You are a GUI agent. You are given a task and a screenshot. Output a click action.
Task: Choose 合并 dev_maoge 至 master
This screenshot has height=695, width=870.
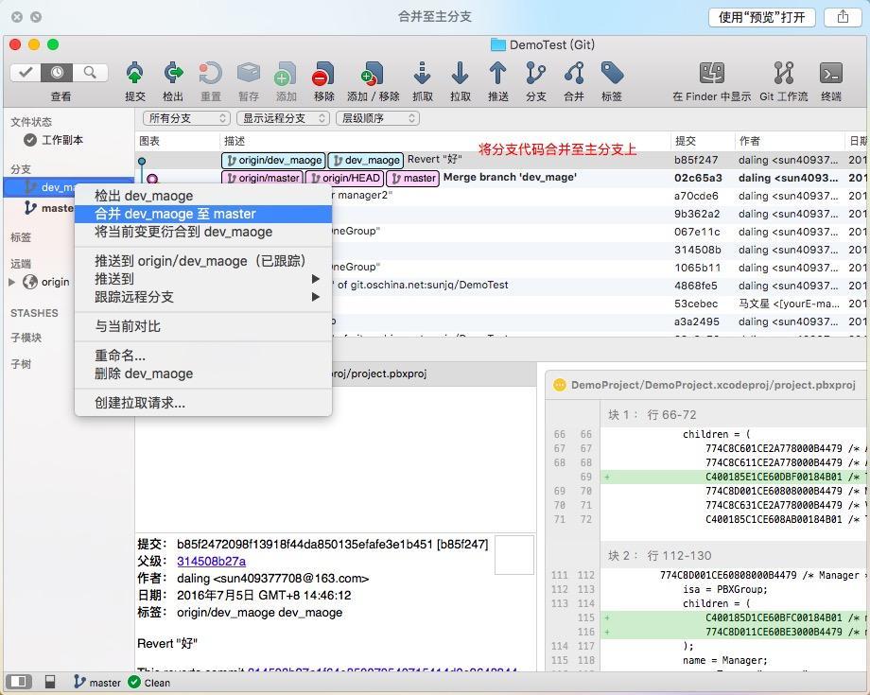pyautogui.click(x=203, y=214)
